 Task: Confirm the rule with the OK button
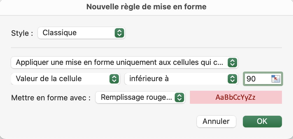(262, 122)
